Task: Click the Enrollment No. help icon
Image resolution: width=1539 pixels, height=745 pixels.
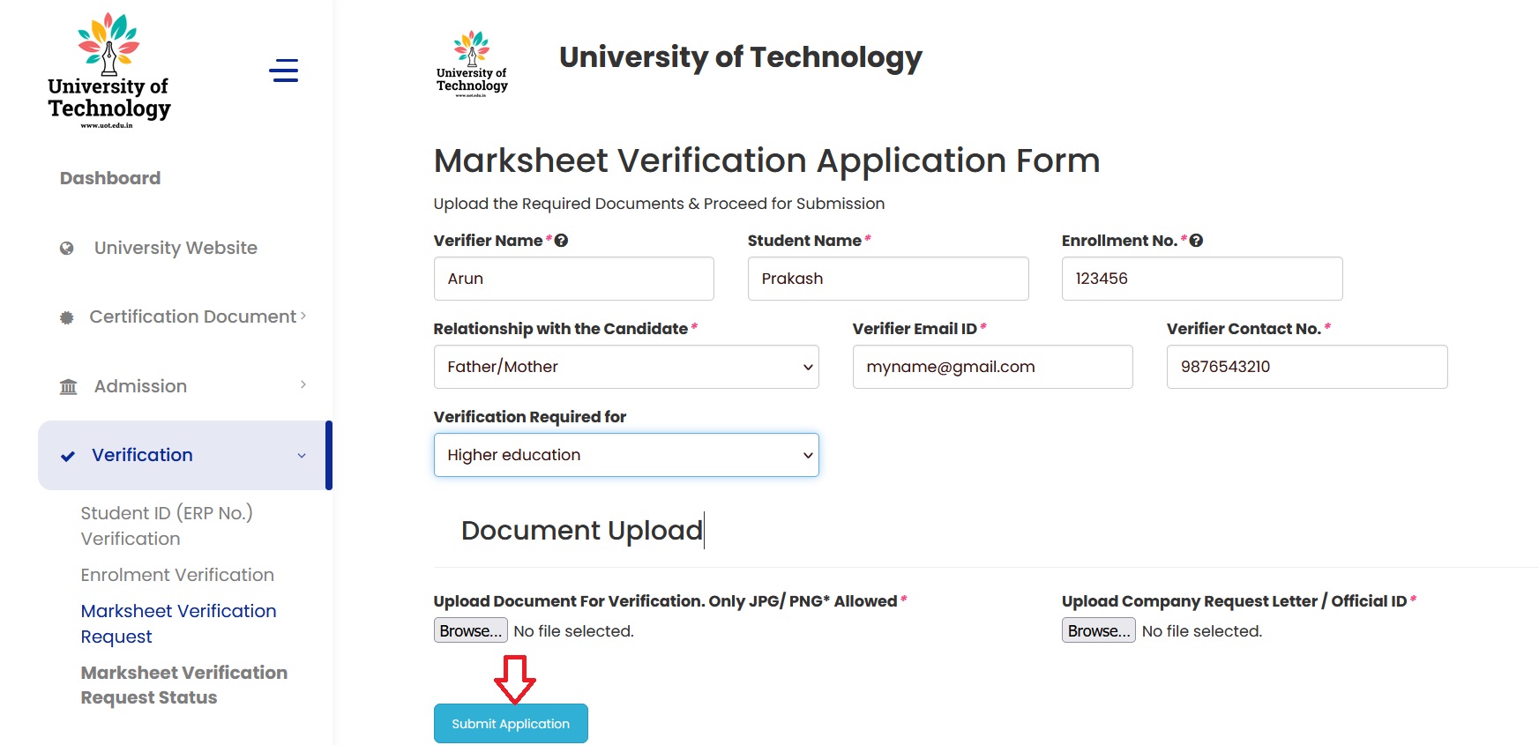Action: [1196, 241]
